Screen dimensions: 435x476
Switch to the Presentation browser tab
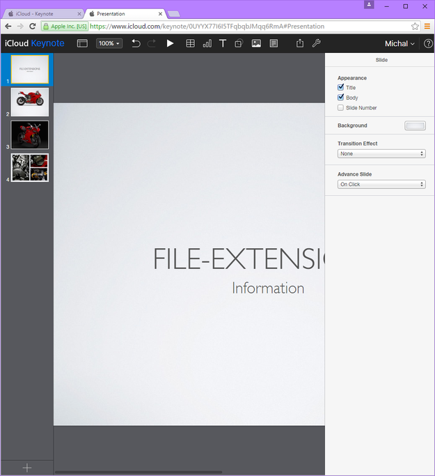click(x=125, y=14)
